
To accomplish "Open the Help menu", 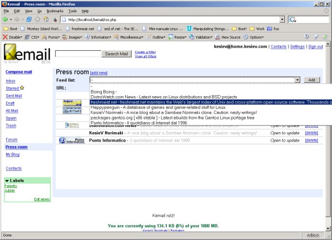I will [85, 11].
